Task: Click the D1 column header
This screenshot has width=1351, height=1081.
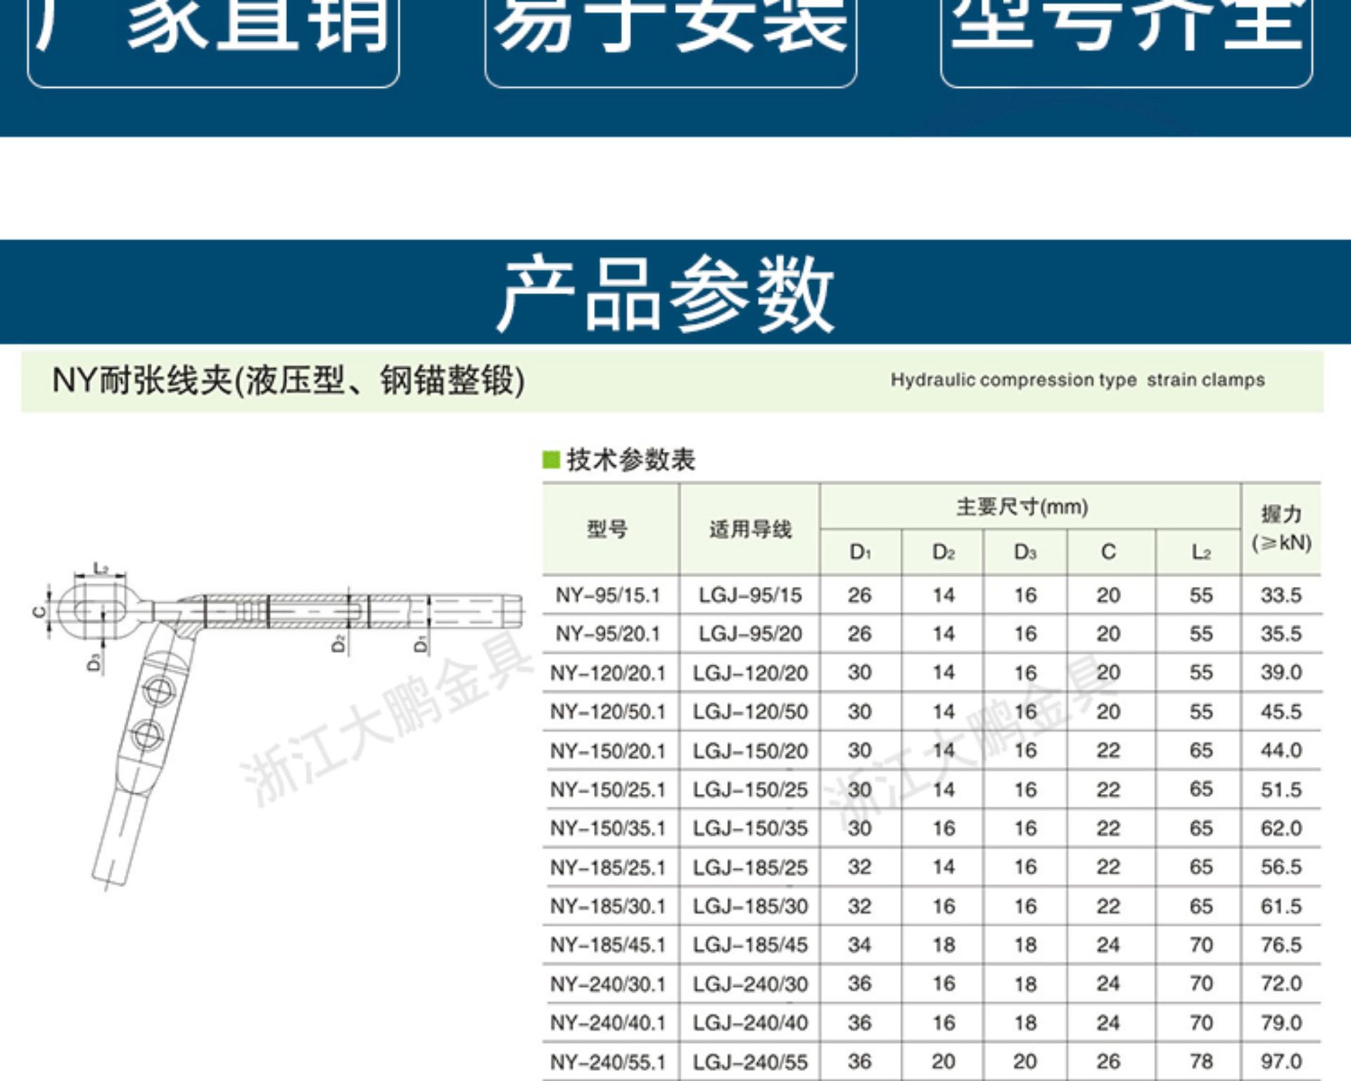Action: coord(860,552)
